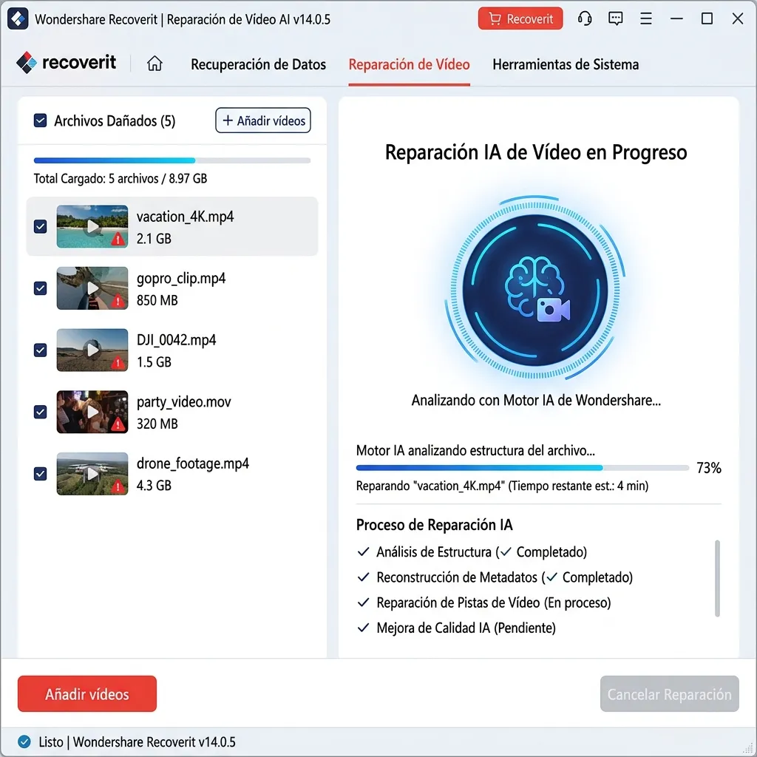
Task: Click the Total Cargado summary text
Action: pyautogui.click(x=120, y=179)
